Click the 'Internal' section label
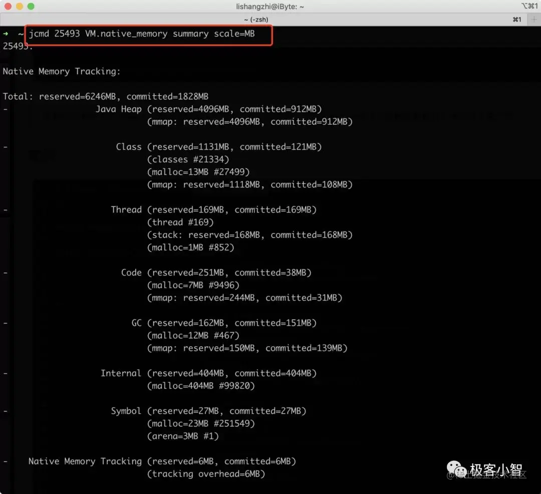541x494 pixels. 121,373
